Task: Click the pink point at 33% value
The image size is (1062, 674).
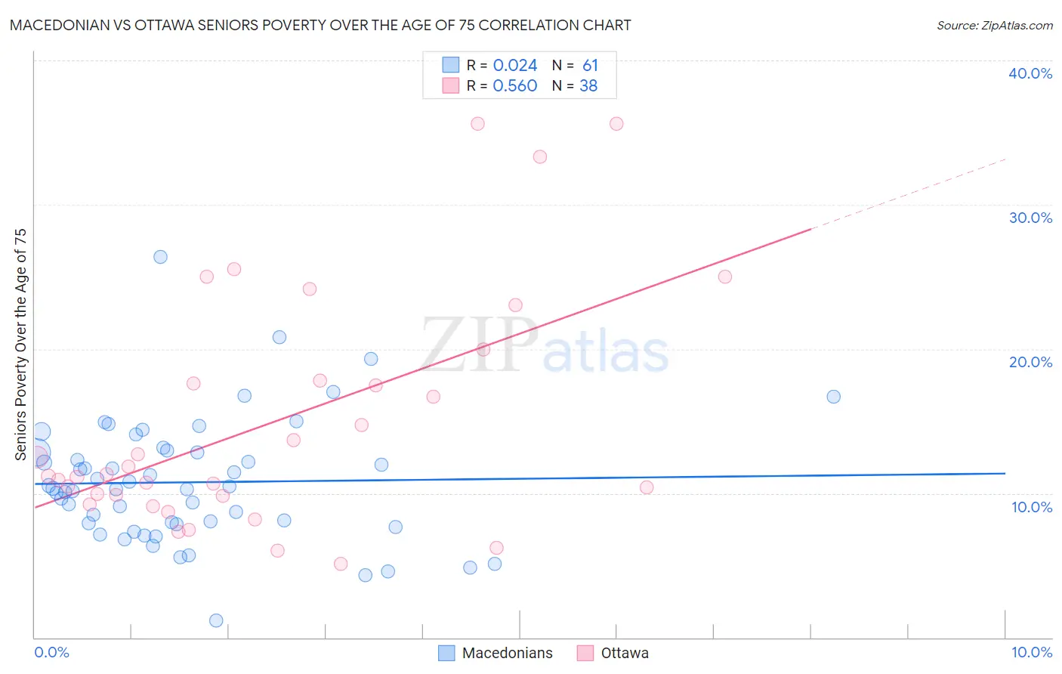Action: 540,157
